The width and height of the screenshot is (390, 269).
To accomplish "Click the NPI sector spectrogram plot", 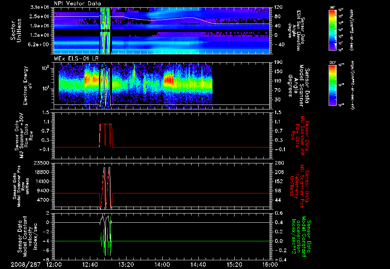I will tap(162, 30).
